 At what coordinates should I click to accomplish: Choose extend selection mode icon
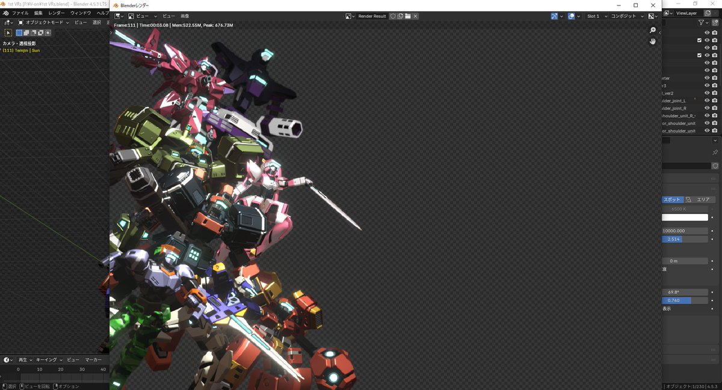(x=26, y=32)
